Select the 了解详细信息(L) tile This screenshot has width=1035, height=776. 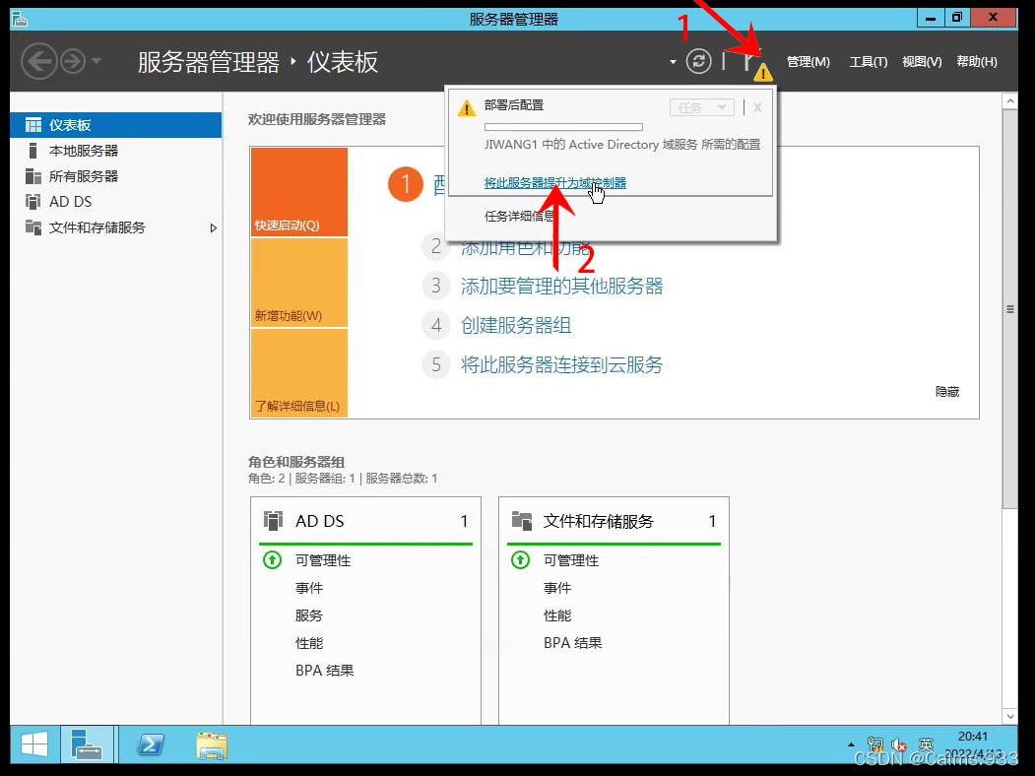pos(299,373)
